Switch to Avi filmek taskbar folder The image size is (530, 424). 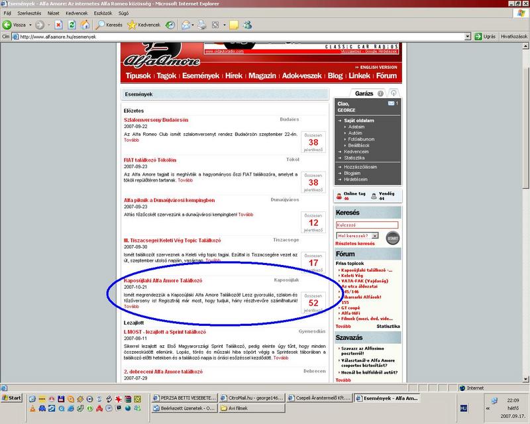click(252, 408)
